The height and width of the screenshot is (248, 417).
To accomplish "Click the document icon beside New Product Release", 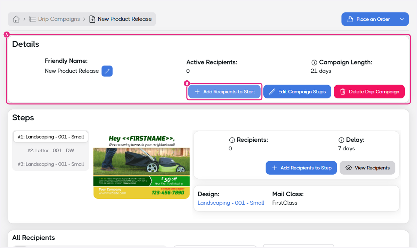I will point(92,19).
